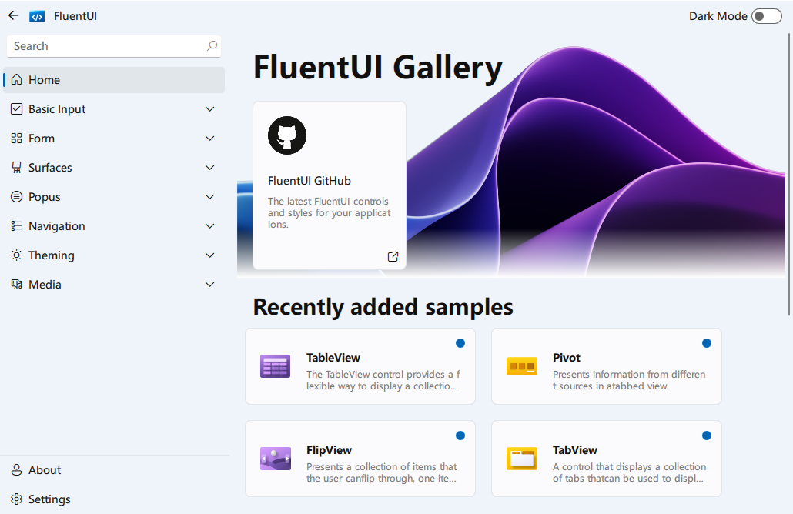Open the Theming menu label

pos(51,255)
